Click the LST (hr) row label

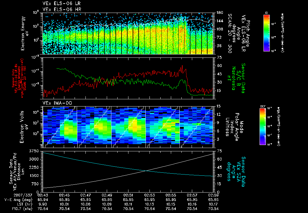pyautogui.click(x=24, y=204)
